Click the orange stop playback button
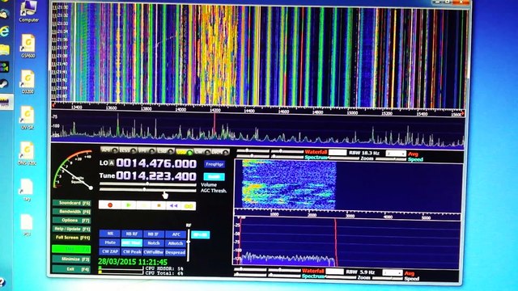The image size is (518, 291). [159, 205]
